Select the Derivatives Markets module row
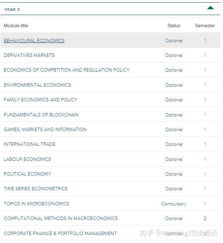 tap(110, 55)
